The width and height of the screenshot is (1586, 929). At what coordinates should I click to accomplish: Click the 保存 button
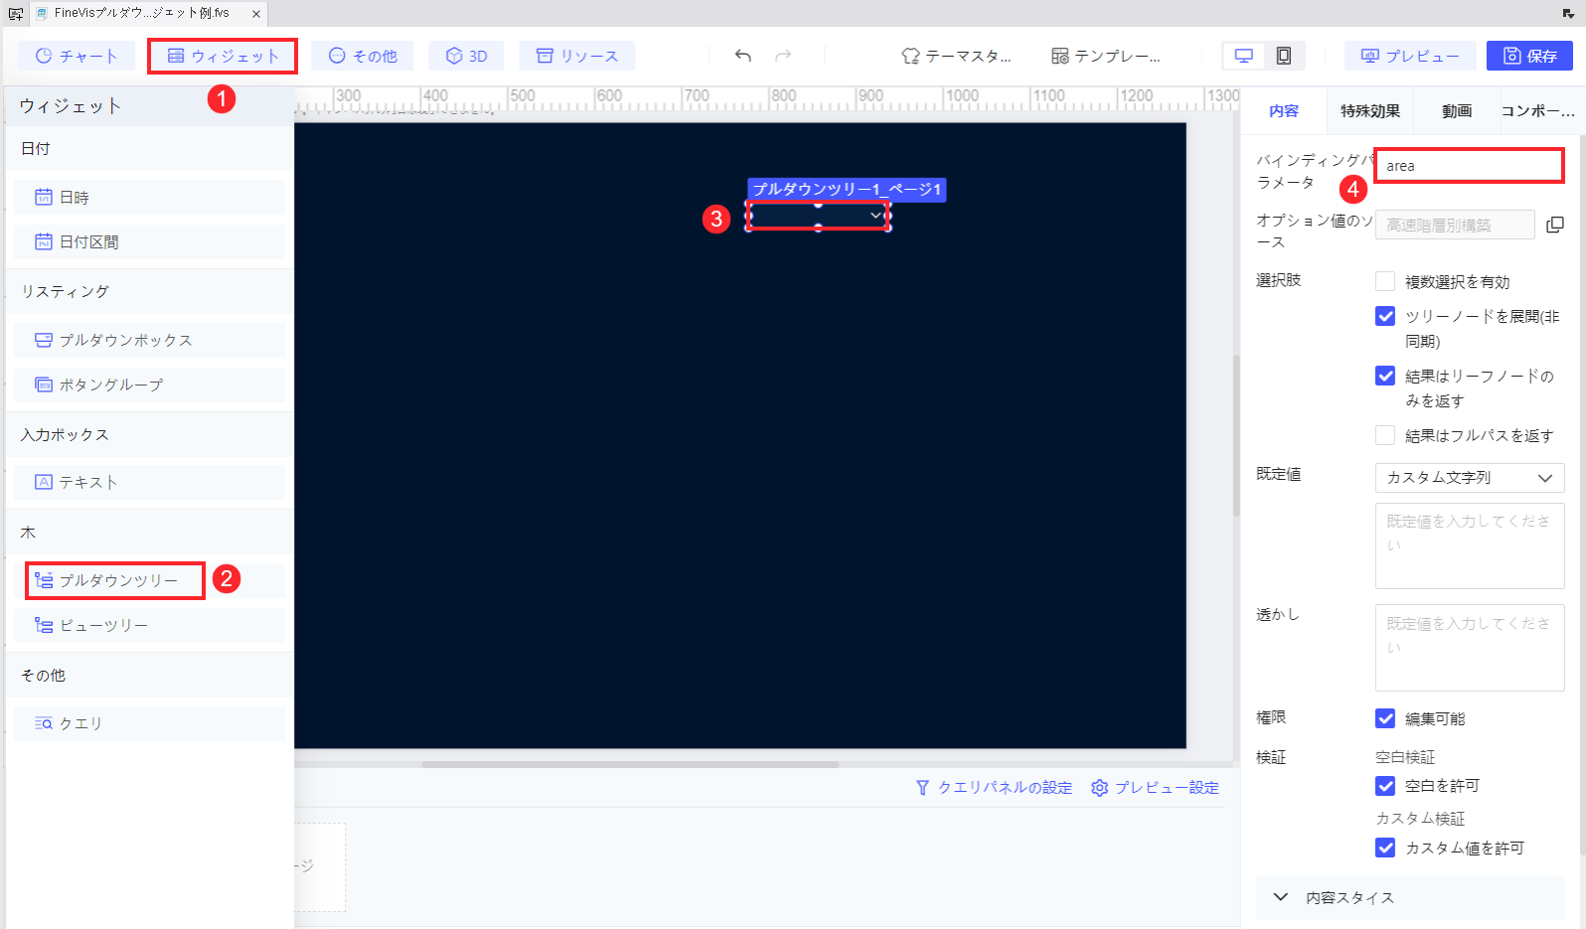click(x=1529, y=56)
